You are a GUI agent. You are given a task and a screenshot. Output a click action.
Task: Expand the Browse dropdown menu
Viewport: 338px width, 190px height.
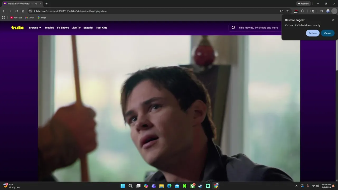tap(35, 27)
